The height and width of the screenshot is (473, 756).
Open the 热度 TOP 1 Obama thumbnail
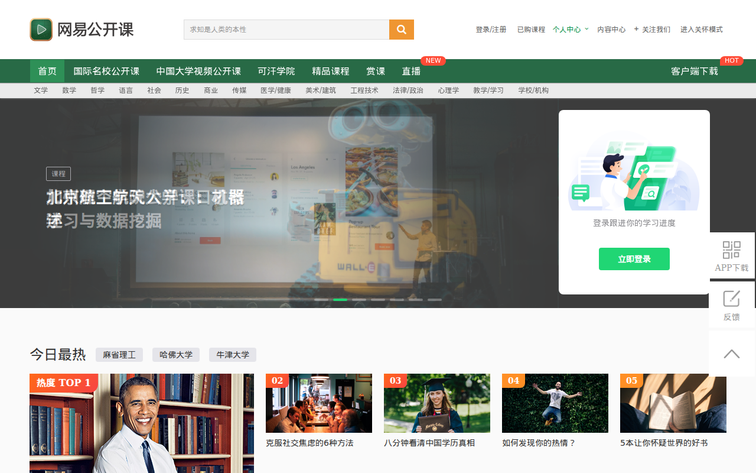pos(142,423)
